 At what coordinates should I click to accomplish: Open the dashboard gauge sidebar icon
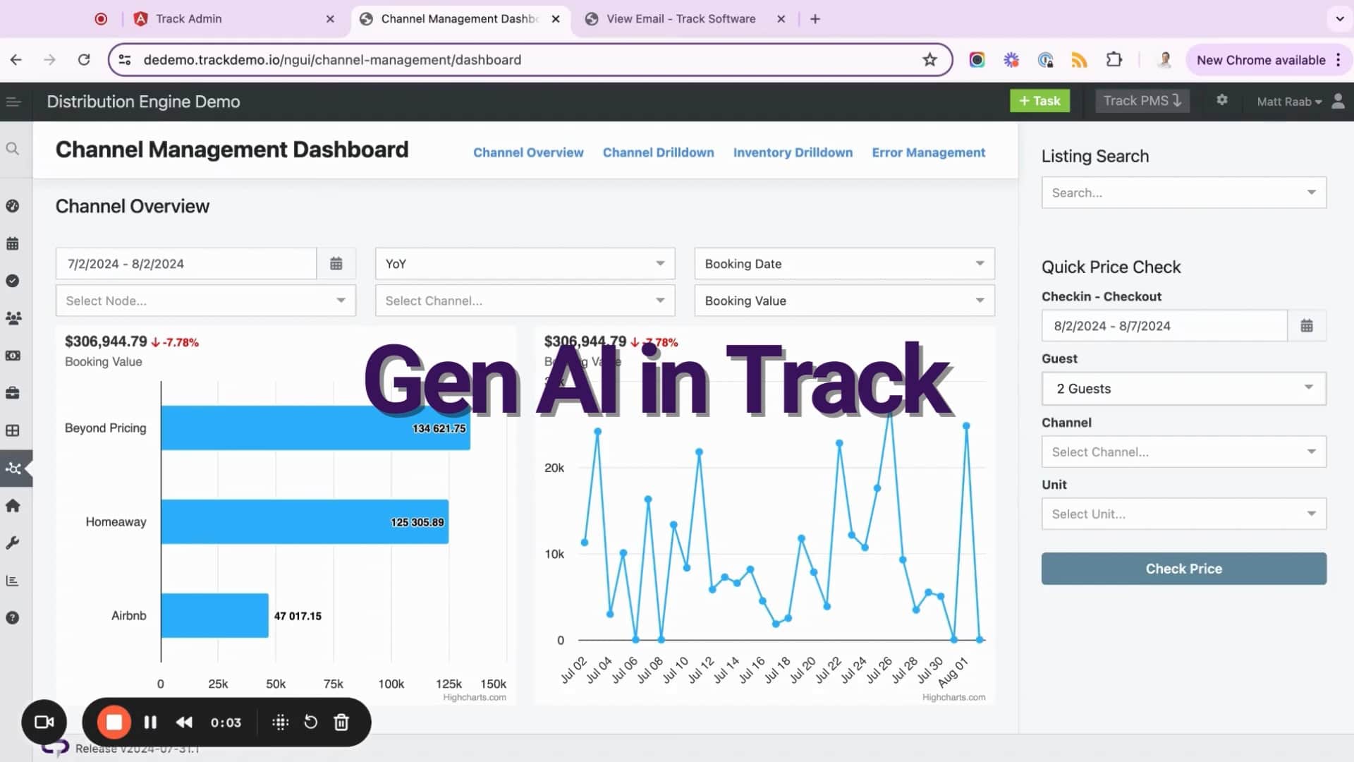13,206
